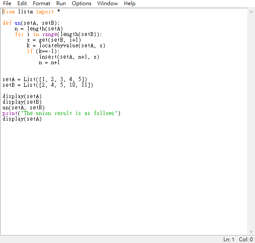Open the Options menu
Screen dimensions: 255x243
81,3
